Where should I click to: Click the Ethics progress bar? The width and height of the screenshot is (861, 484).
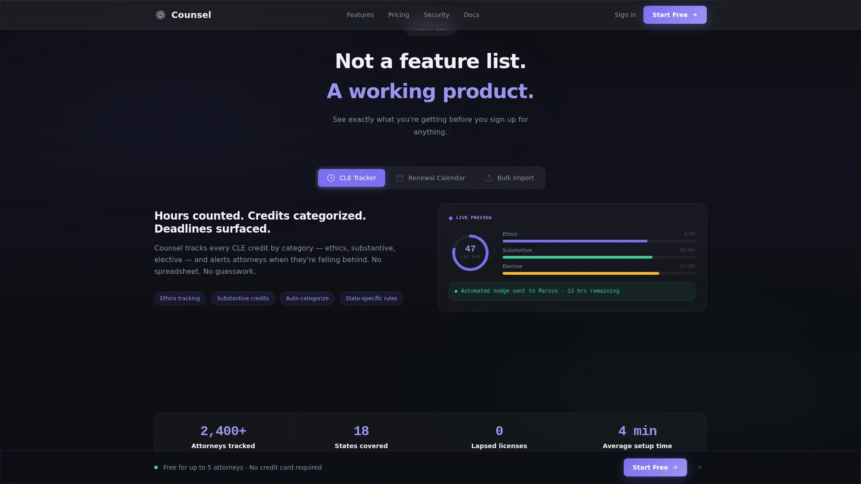(x=599, y=241)
